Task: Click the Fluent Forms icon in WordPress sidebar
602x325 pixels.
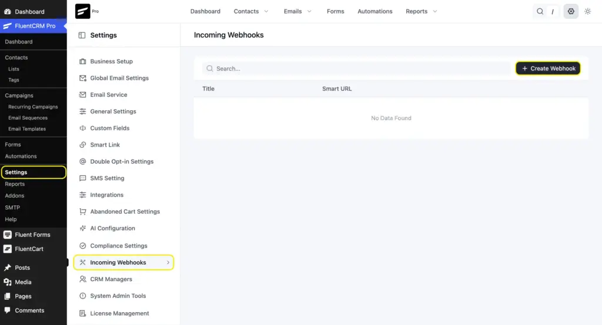Action: 7,235
